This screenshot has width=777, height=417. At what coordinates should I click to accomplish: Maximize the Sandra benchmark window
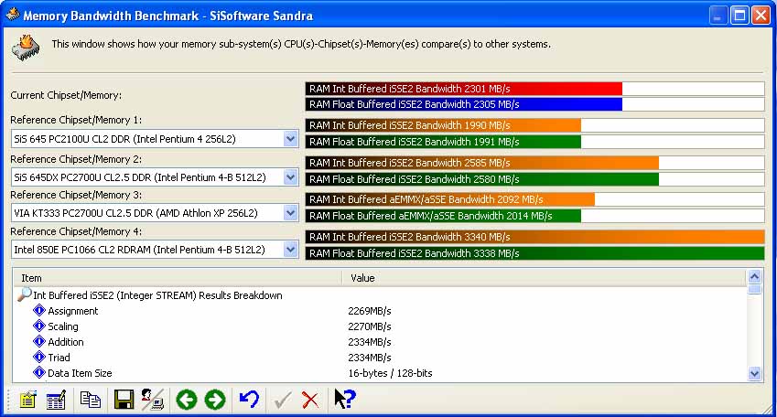(x=739, y=16)
